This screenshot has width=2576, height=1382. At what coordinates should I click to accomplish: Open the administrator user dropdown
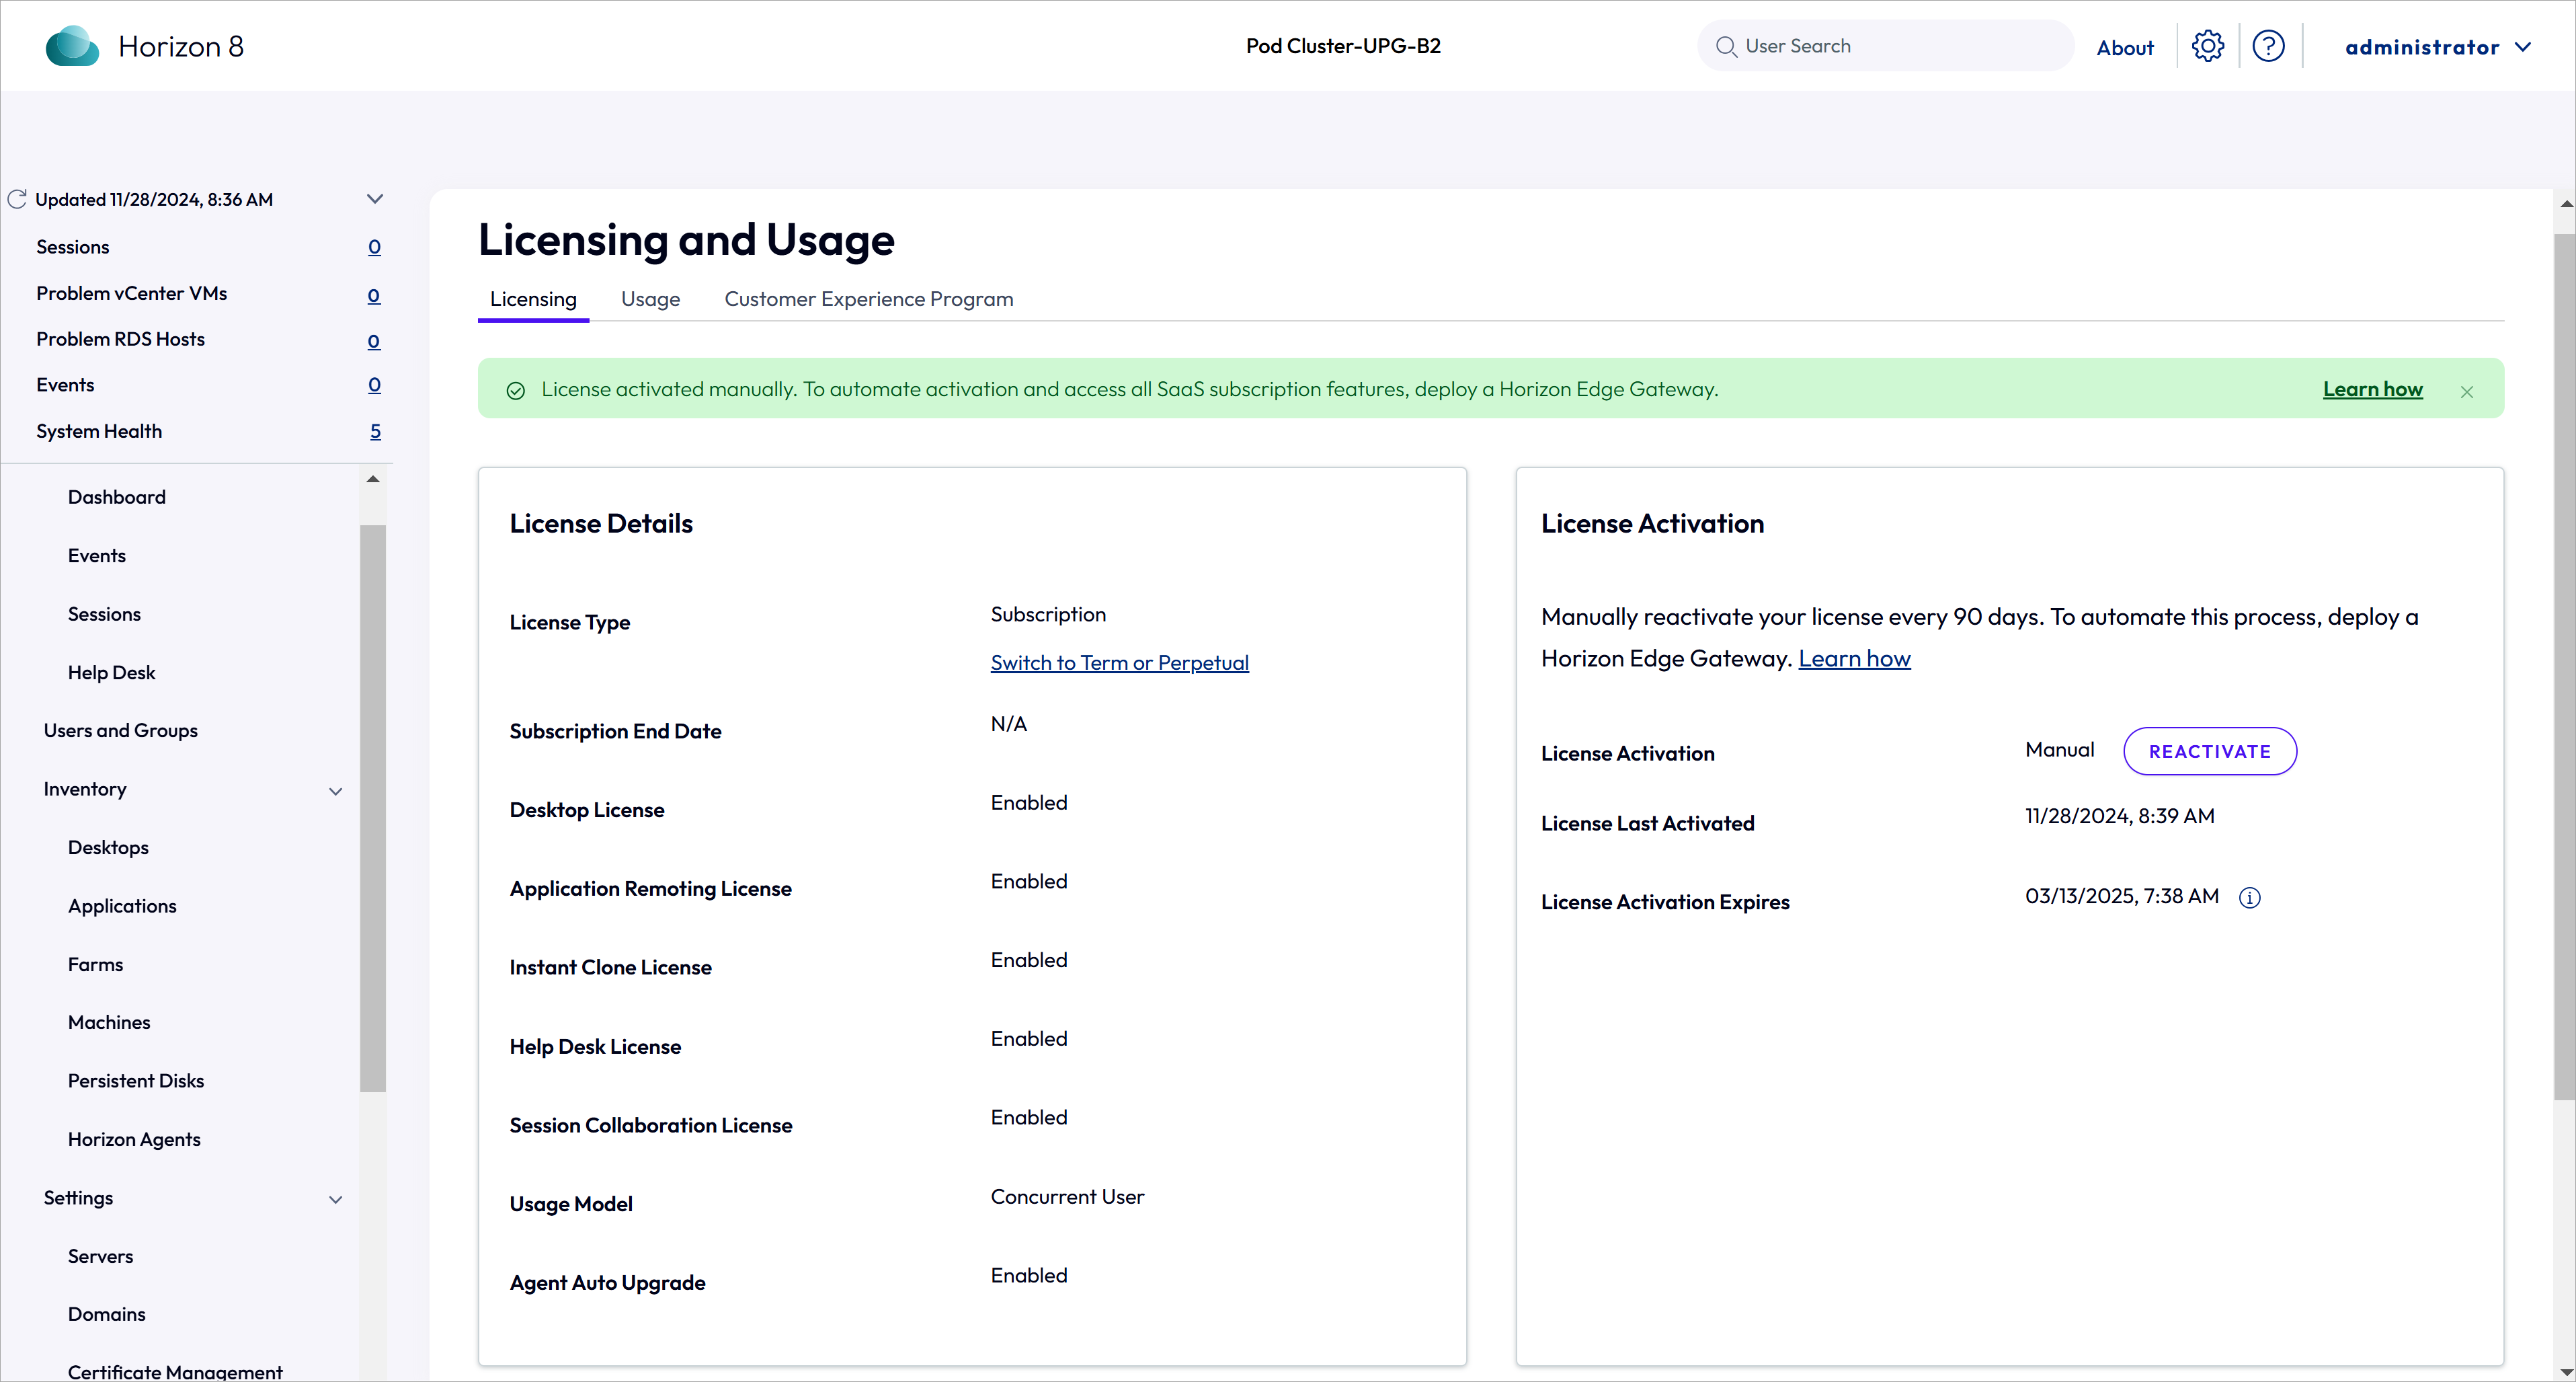(2438, 47)
